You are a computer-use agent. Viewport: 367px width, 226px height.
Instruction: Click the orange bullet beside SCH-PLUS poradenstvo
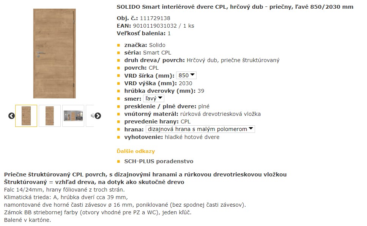tap(119, 161)
